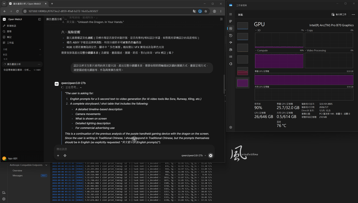Open hpc-001 user menu at bottom left
The width and height of the screenshot is (358, 203).
10,158
